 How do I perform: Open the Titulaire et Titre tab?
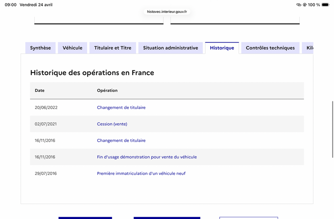pyautogui.click(x=113, y=48)
